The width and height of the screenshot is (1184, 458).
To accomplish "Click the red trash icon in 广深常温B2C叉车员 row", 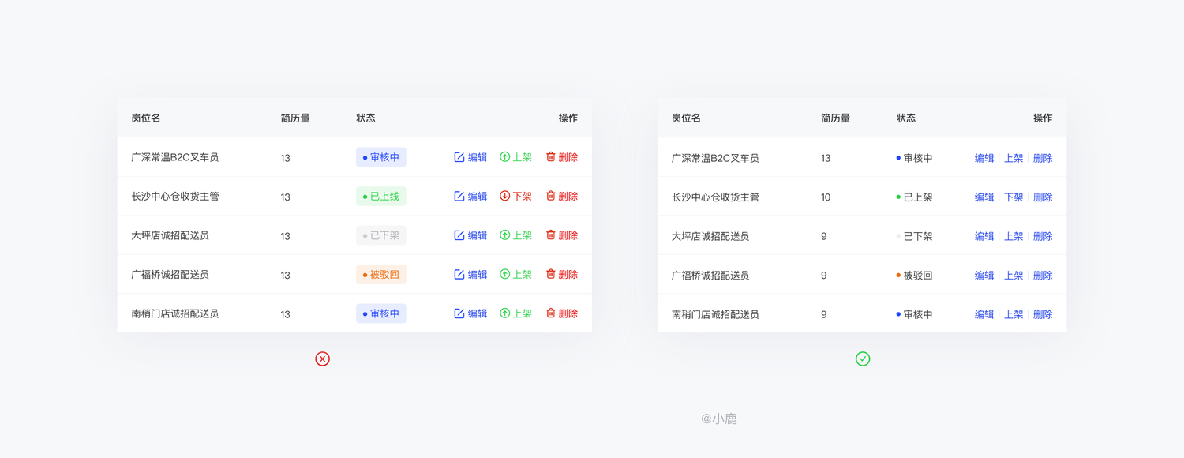I will [551, 157].
